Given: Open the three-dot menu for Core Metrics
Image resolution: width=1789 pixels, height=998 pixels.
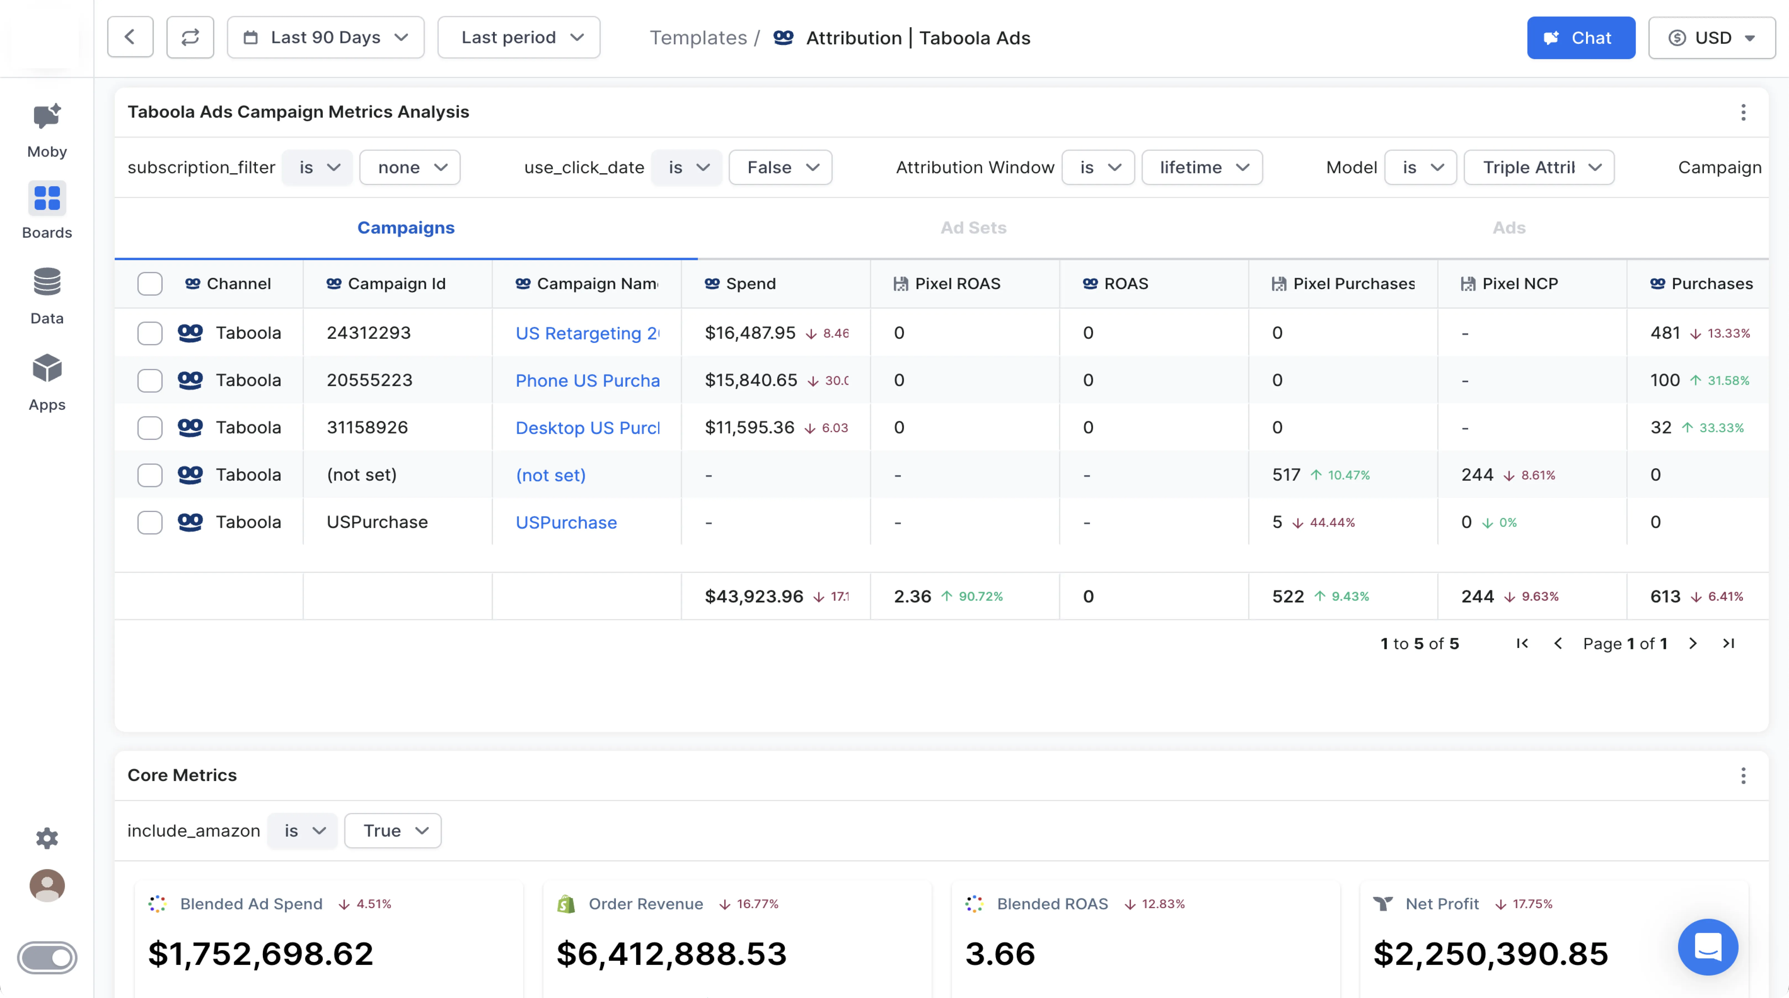Looking at the screenshot, I should pyautogui.click(x=1742, y=775).
